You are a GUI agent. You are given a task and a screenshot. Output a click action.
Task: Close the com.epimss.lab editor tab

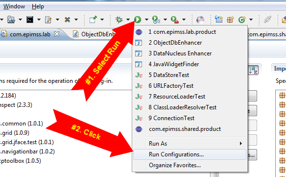[x=57, y=34]
